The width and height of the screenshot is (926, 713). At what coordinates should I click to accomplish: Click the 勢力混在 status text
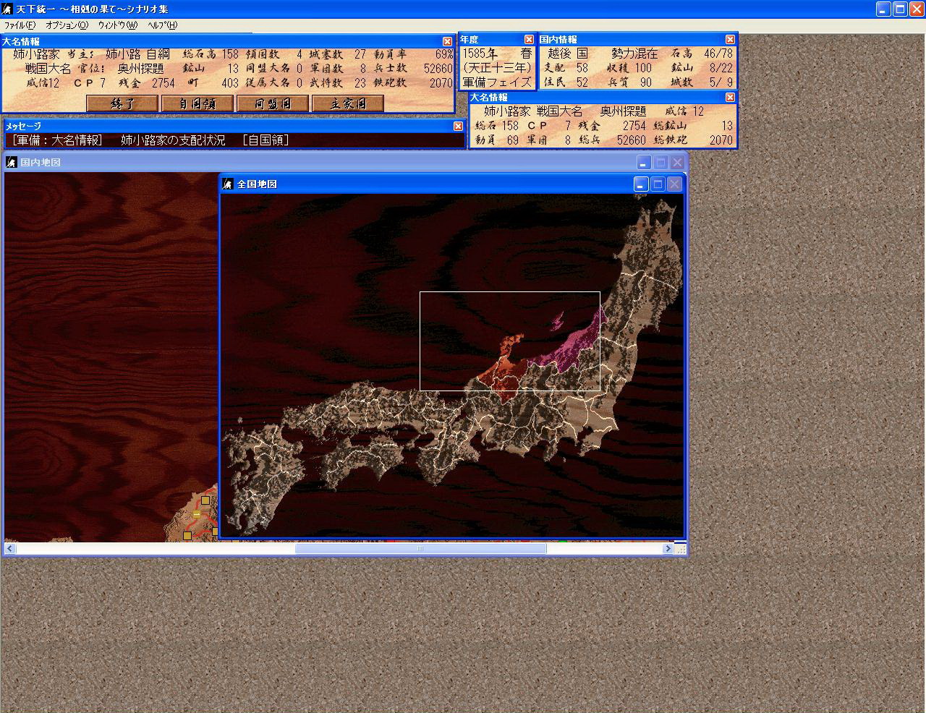point(634,54)
